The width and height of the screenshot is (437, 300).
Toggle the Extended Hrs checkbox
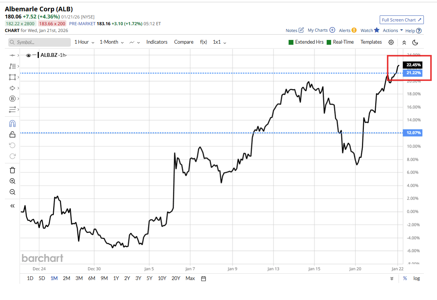point(291,42)
